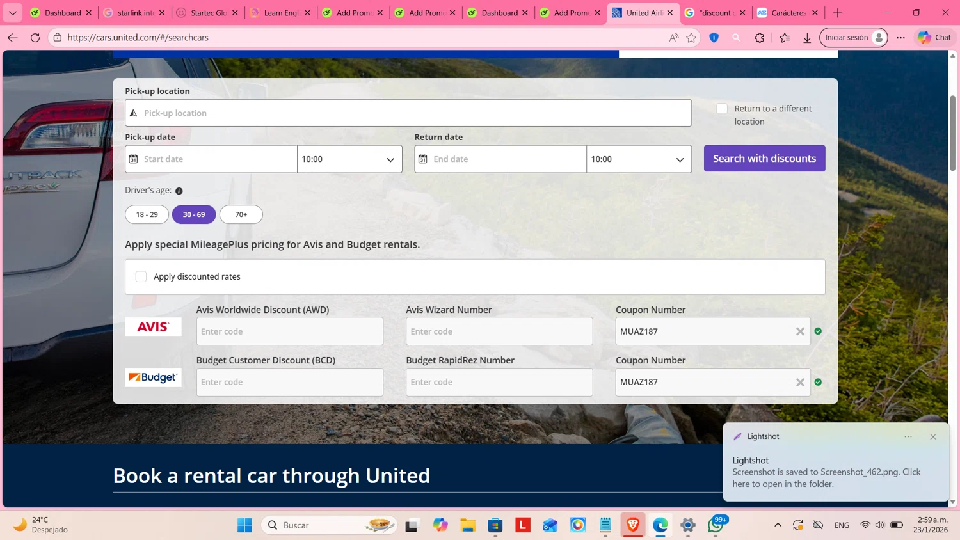
Task: Open Task View taskbar icon
Action: [x=412, y=525]
